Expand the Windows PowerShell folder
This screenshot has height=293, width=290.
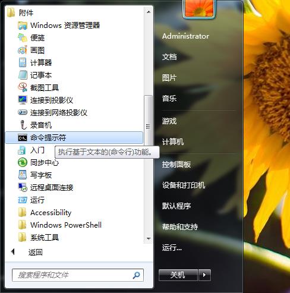[59, 225]
